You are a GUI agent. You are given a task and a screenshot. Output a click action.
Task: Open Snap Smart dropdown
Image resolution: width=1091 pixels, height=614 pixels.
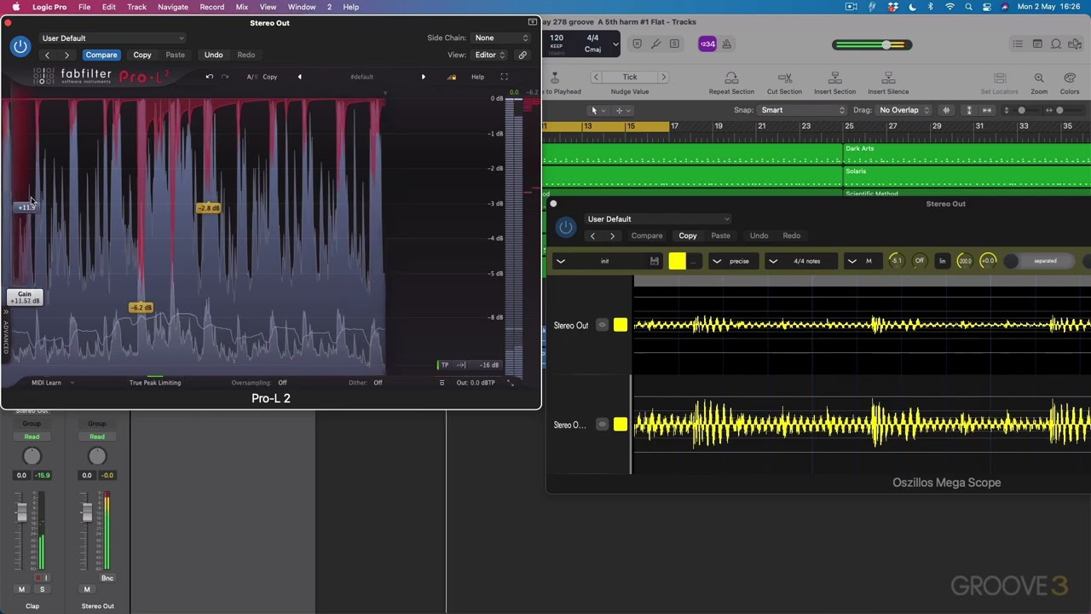802,110
